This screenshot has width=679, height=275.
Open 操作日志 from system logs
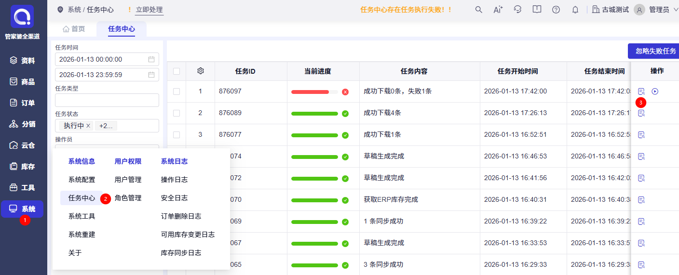point(174,180)
